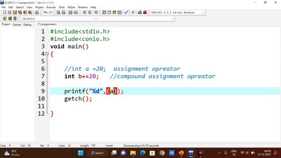Open Microsoft Edge from the taskbar
Screen dimensions: 281x158
(x=143, y=153)
